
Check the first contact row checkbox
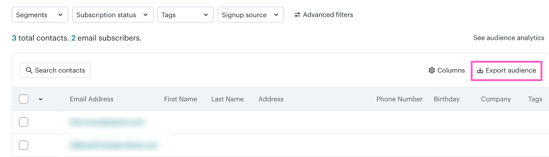click(24, 122)
